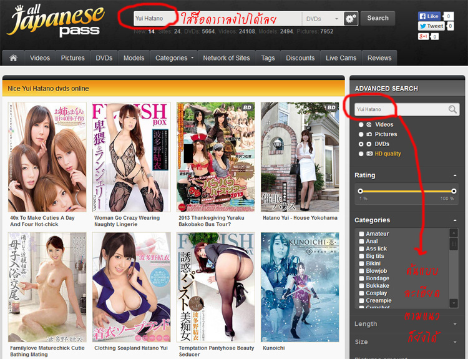Click the Twitter Tweet button
This screenshot has height=359, width=468.
coord(431,26)
